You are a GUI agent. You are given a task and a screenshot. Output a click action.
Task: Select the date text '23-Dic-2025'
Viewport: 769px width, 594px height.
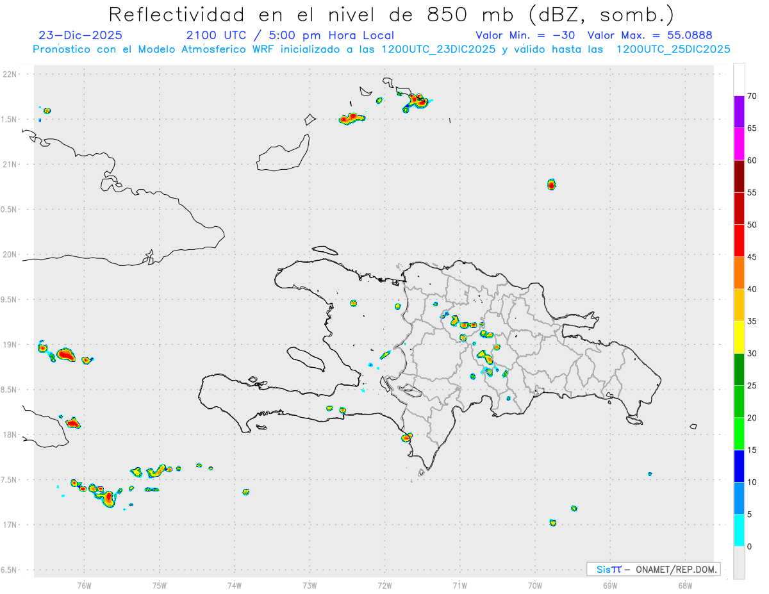tap(80, 35)
